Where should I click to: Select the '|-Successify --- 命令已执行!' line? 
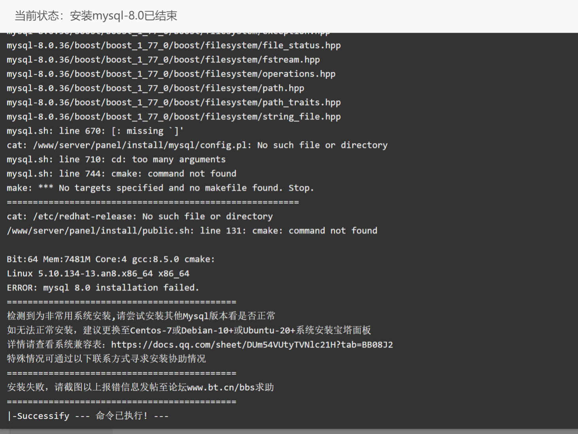(x=88, y=416)
